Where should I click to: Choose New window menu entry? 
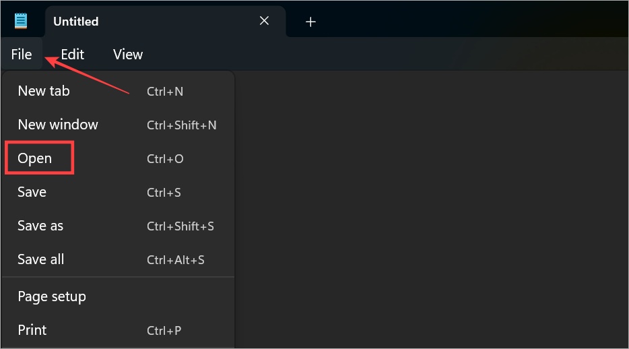(x=119, y=125)
